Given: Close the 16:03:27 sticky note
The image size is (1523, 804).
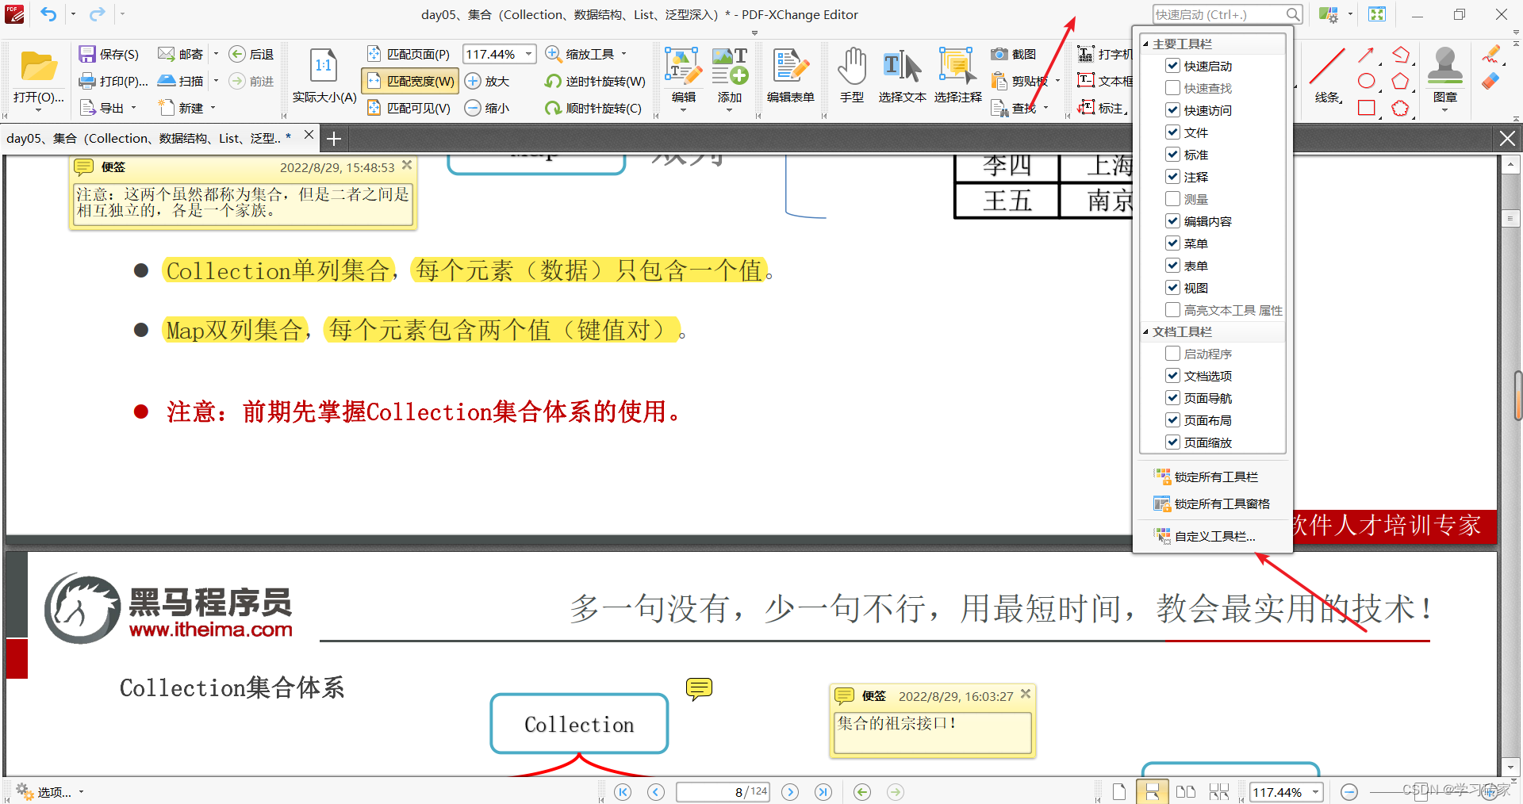Looking at the screenshot, I should tap(1026, 694).
